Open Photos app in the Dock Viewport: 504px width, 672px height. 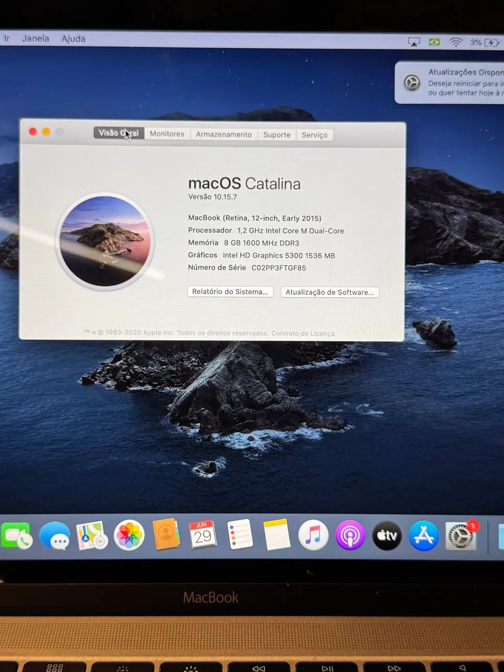(129, 535)
